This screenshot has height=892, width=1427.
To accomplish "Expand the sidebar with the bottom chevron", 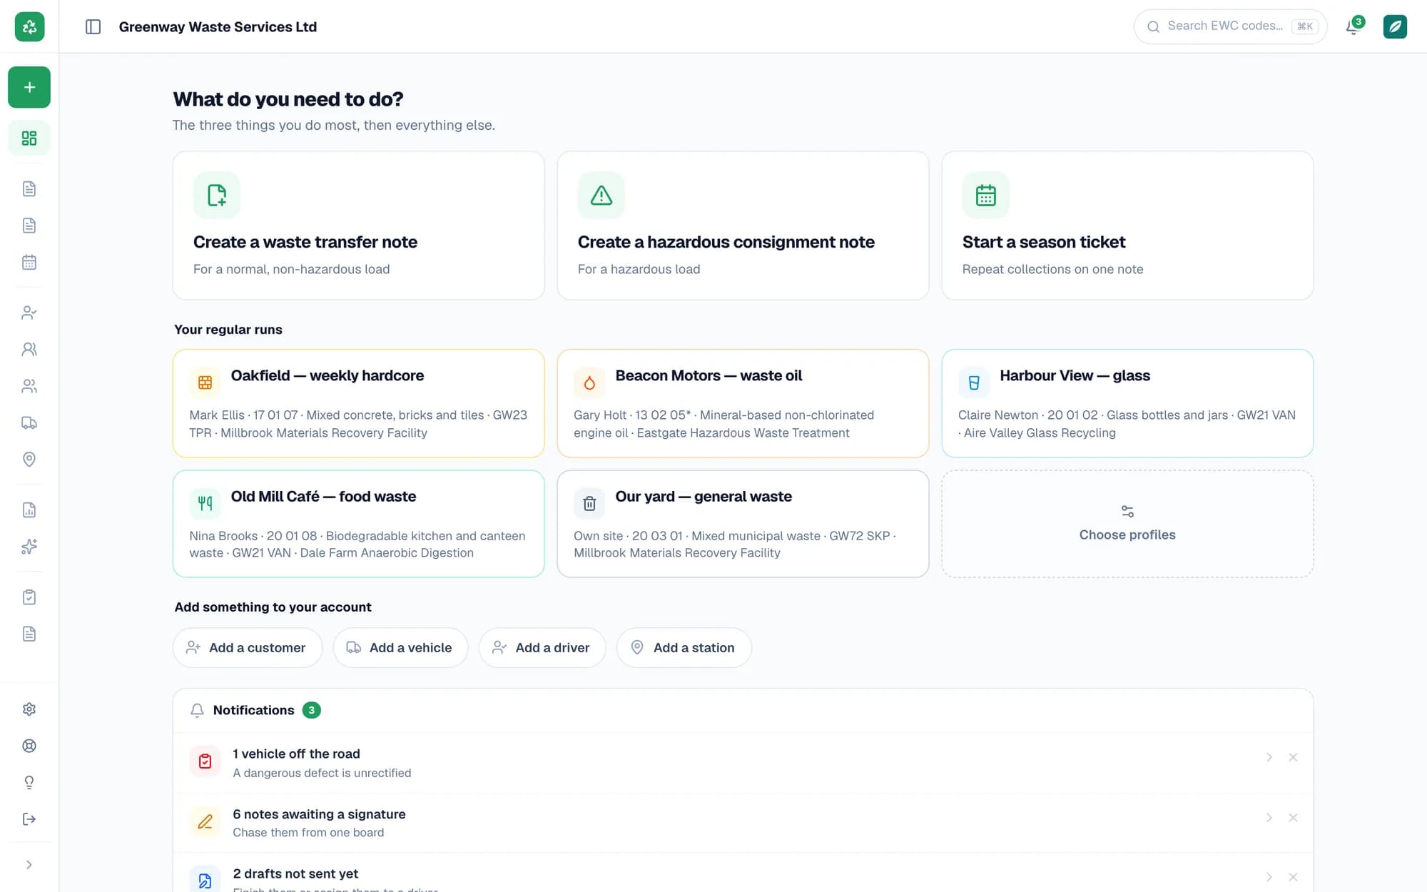I will point(29,865).
